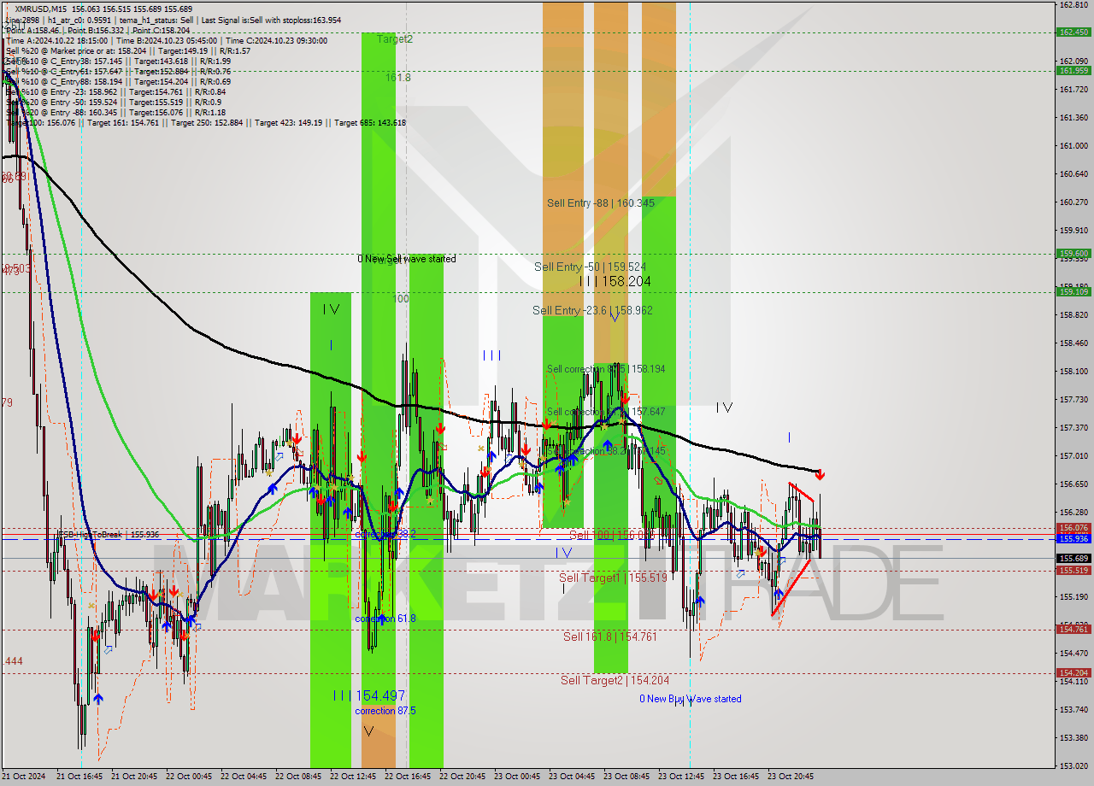Viewport: 1094px width, 786px height.
Task: Click the 'Target2' label on the green column
Action: click(x=395, y=38)
